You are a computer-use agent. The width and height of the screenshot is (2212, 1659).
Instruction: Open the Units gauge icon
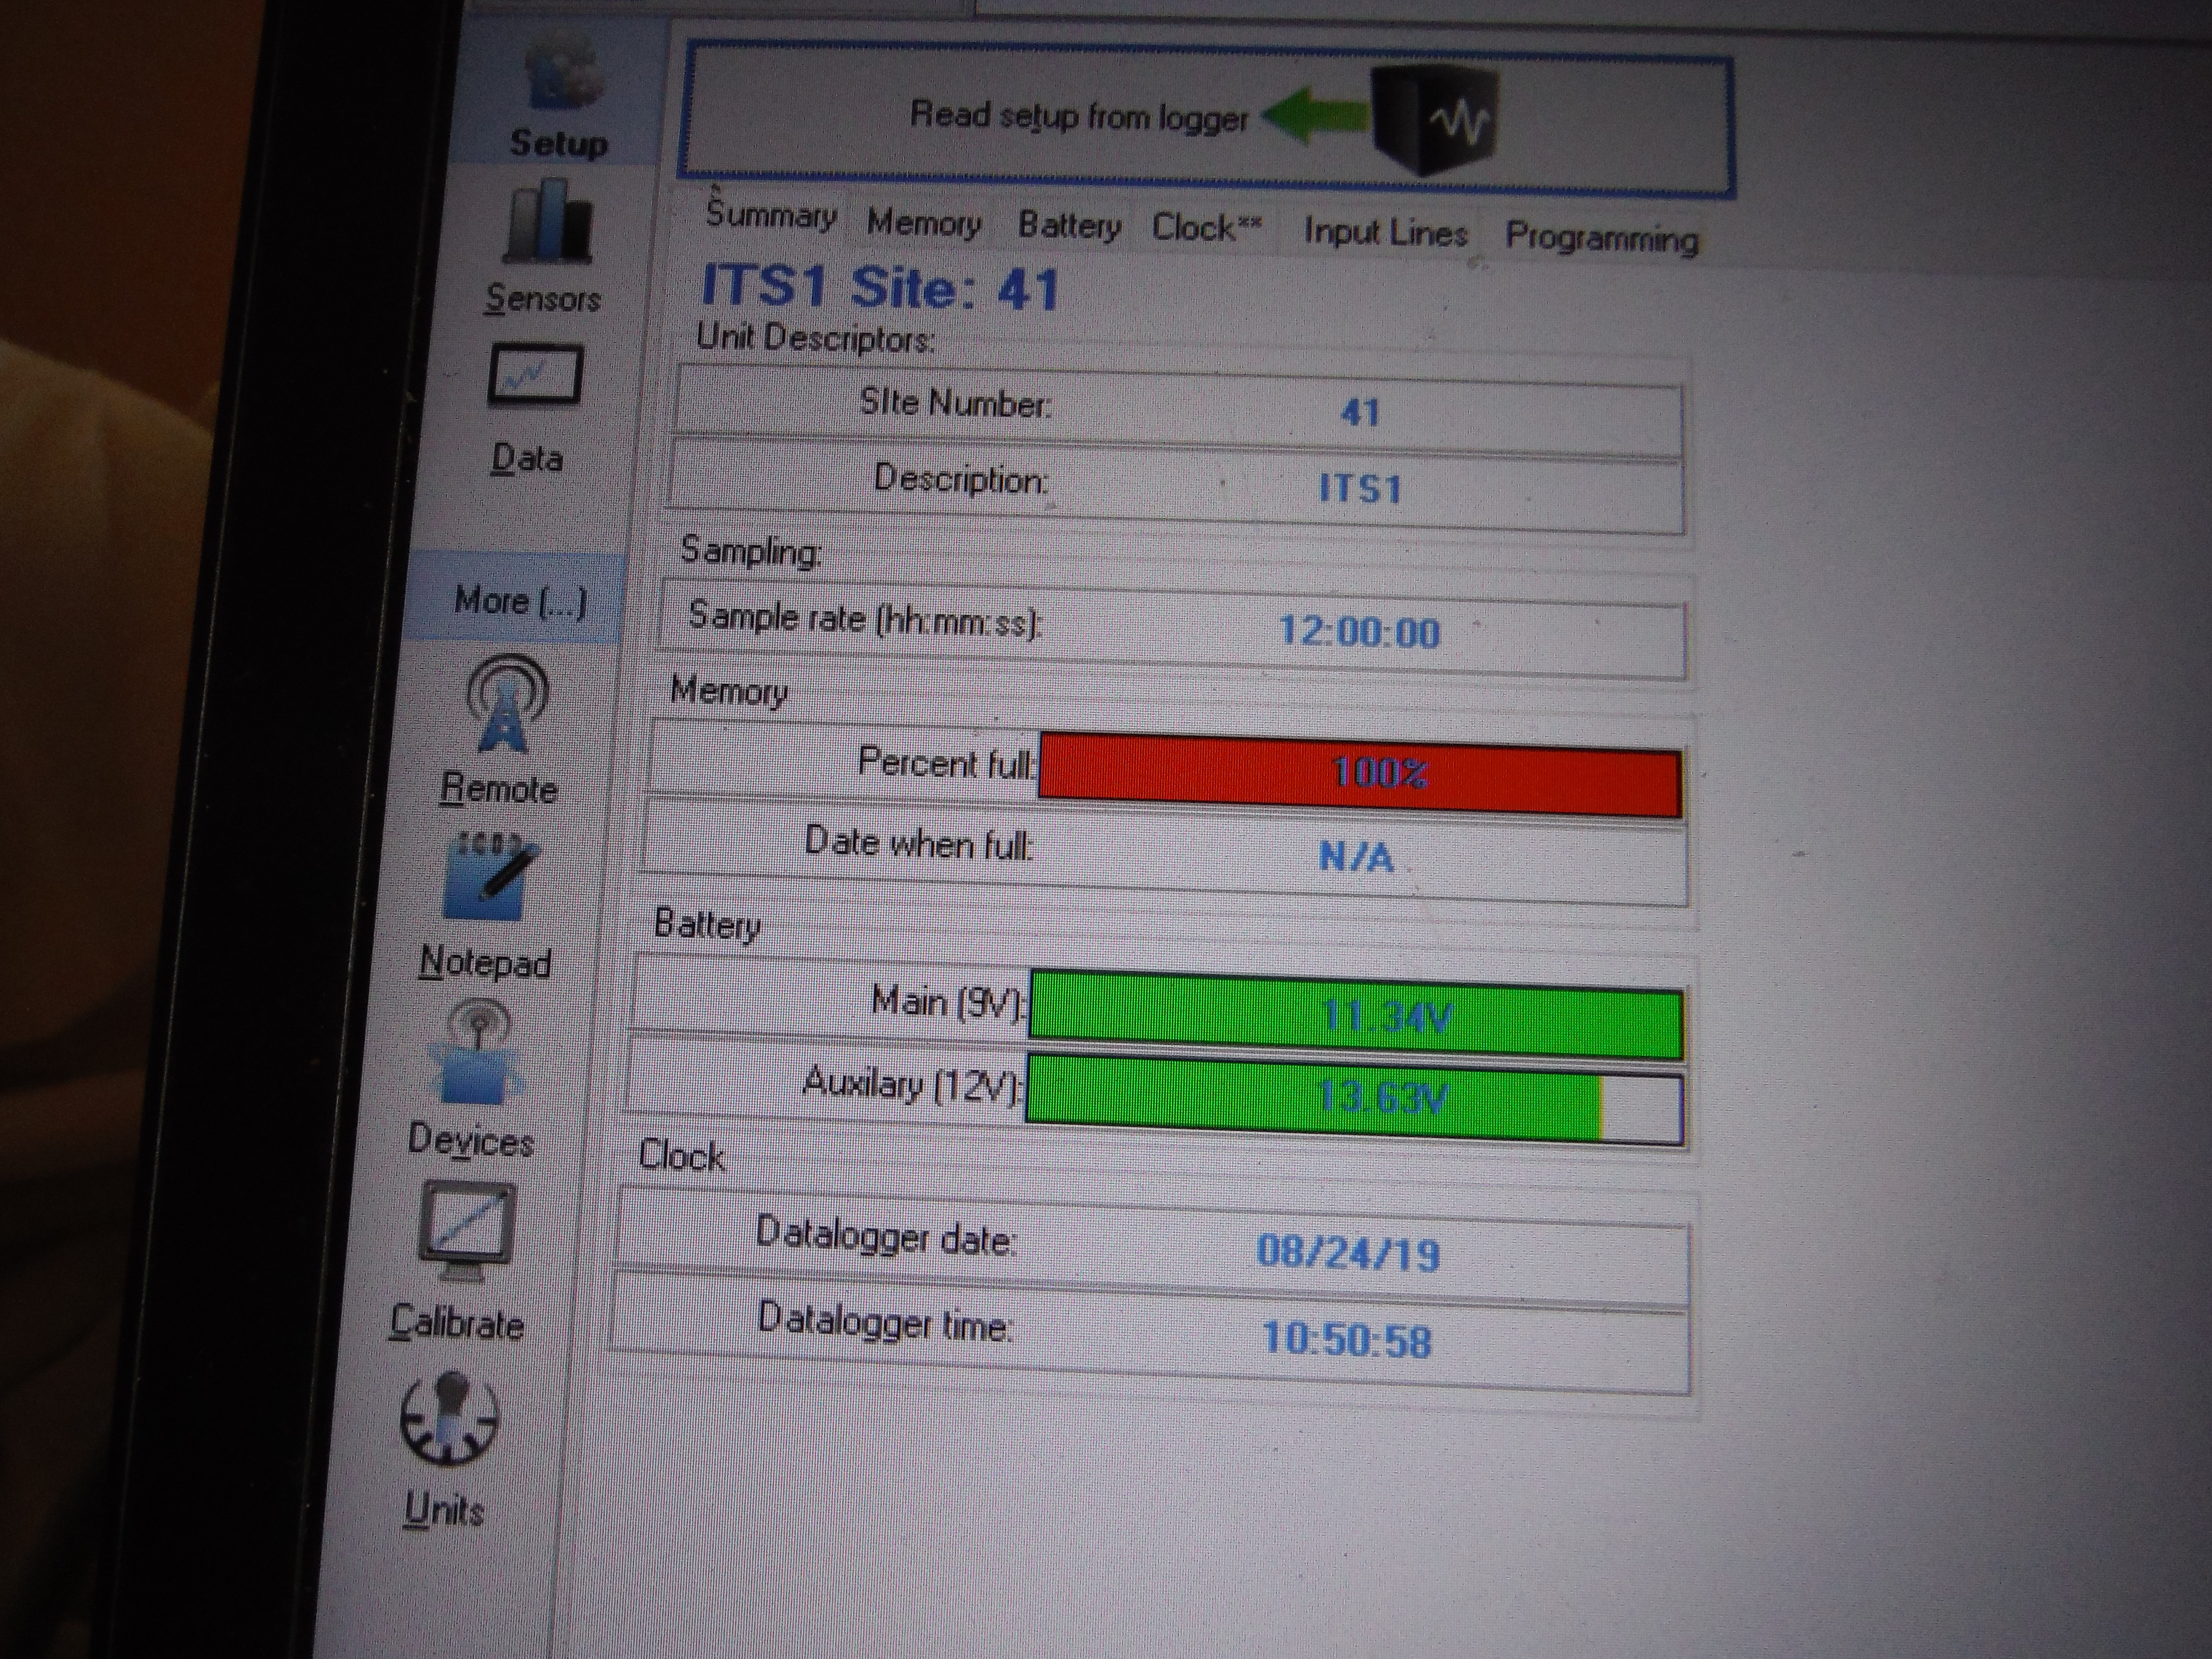[x=449, y=1419]
